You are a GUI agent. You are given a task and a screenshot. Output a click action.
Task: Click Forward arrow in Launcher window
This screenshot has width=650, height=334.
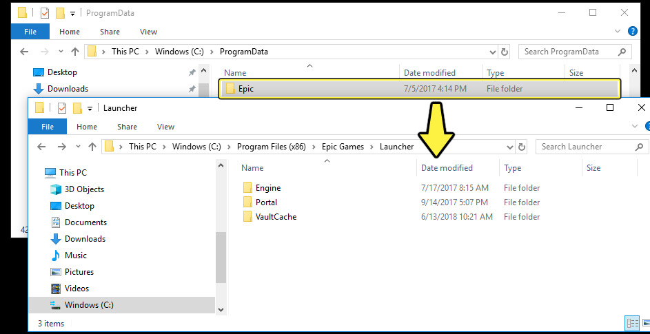(61, 147)
